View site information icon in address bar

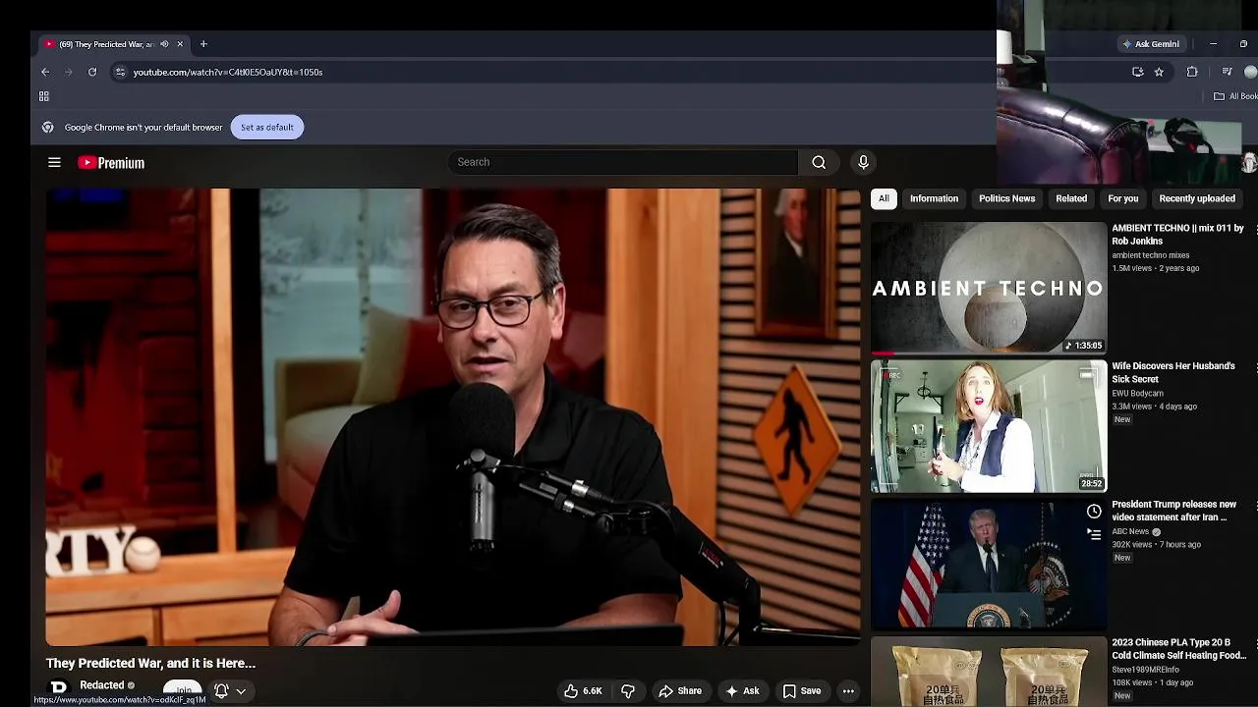[120, 72]
